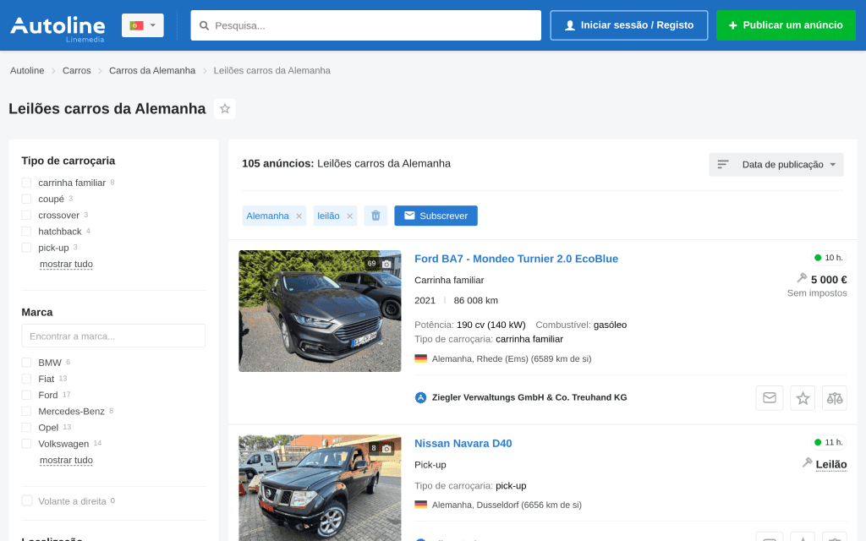Click Subscrever button
The width and height of the screenshot is (866, 541).
click(x=436, y=216)
